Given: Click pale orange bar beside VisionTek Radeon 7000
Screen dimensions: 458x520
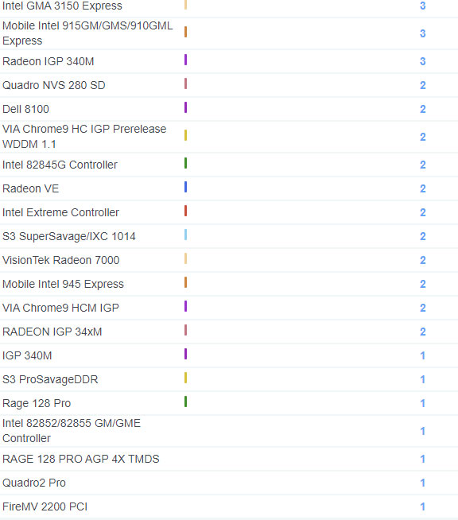Looking at the screenshot, I should pos(186,258).
